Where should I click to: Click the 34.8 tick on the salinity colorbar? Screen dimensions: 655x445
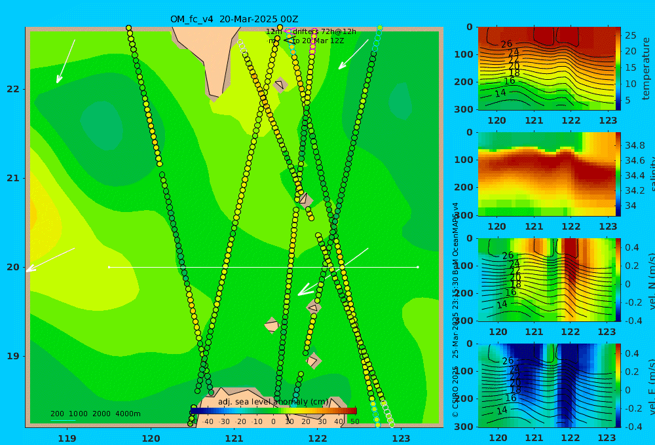(635, 145)
